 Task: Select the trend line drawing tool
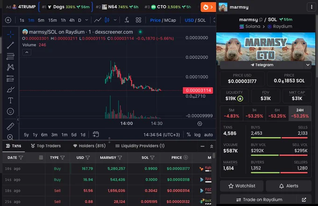tap(10, 45)
